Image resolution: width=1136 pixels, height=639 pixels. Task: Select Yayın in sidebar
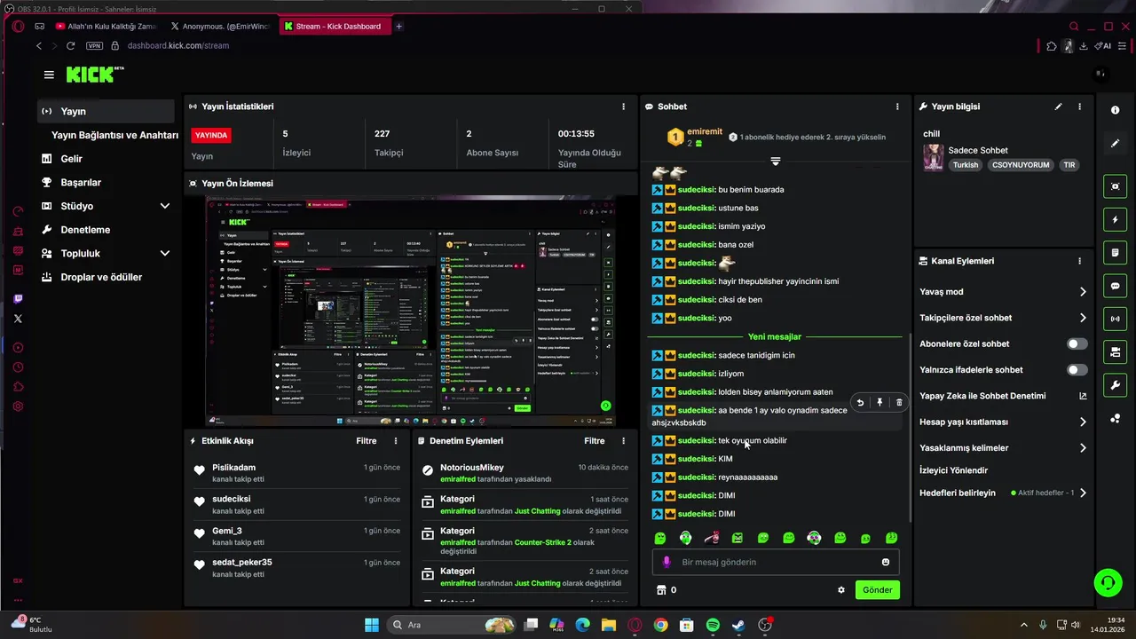(106, 111)
